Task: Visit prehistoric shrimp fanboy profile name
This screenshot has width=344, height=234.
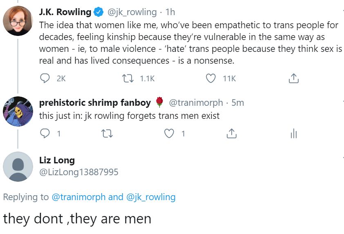Action: (95, 103)
